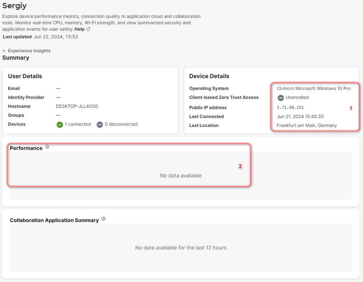The width and height of the screenshot is (363, 282).
Task: Click the Hostname label
Action: click(x=19, y=106)
